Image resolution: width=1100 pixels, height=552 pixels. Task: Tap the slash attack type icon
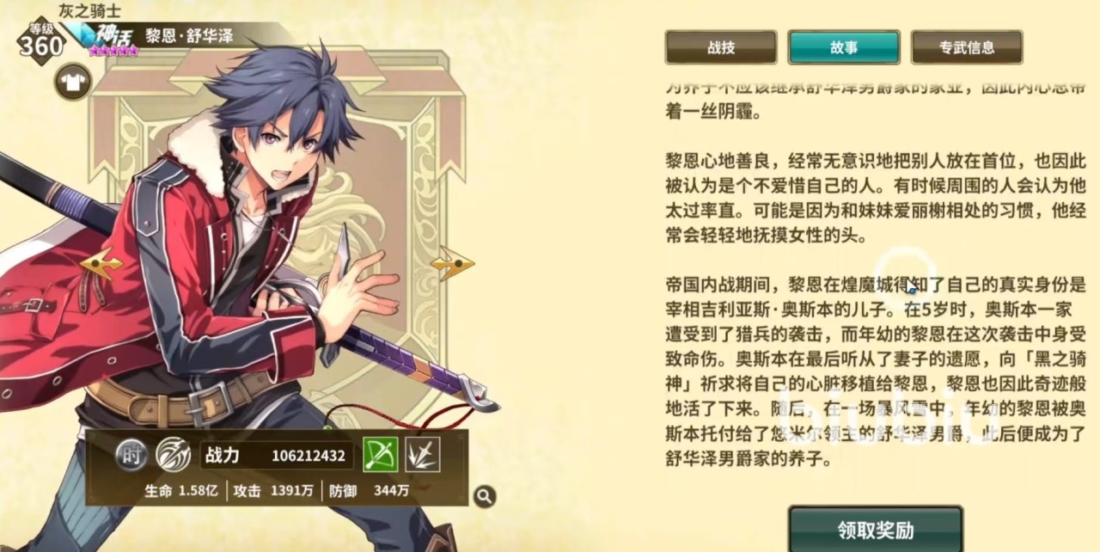(x=172, y=455)
